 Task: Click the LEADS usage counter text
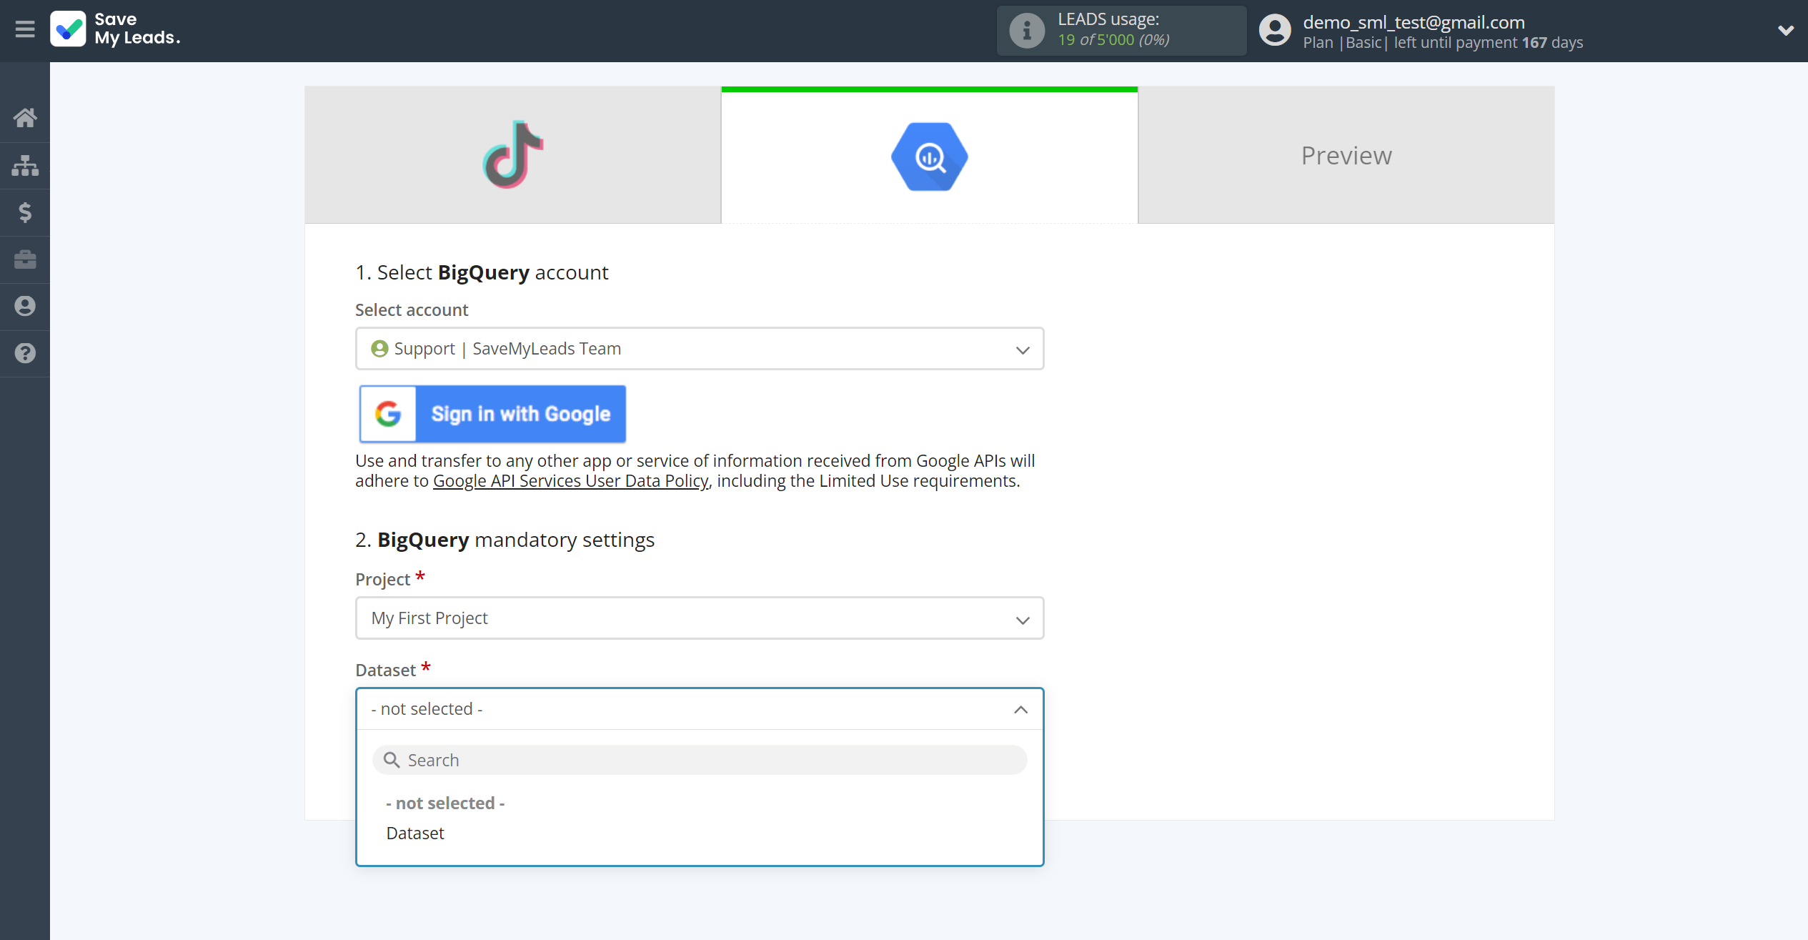click(x=1113, y=40)
